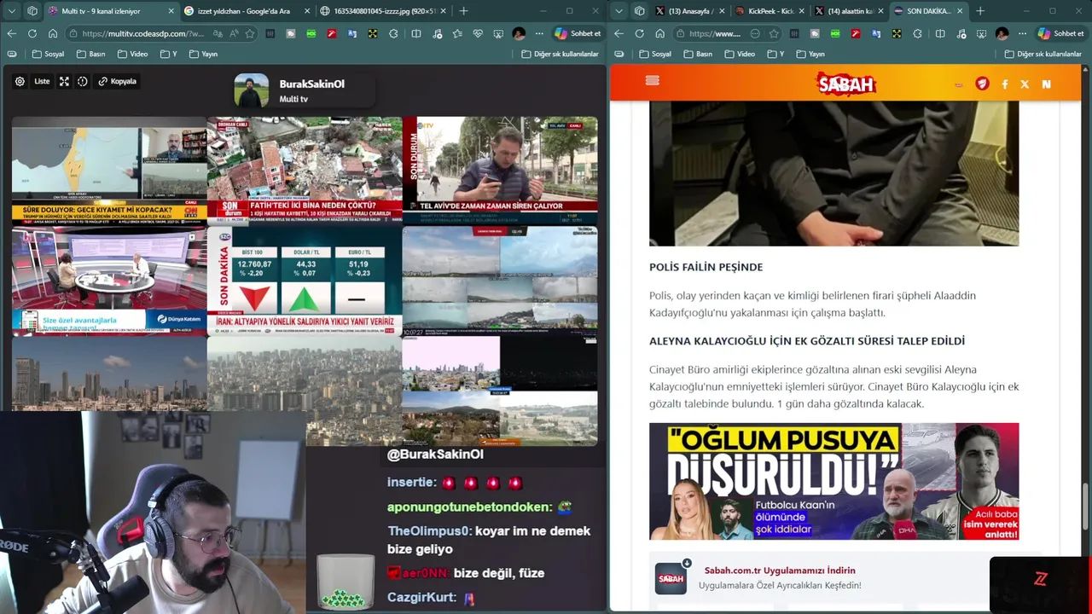Open the Oğlum pusuya düşürüldü banner

pos(834,481)
